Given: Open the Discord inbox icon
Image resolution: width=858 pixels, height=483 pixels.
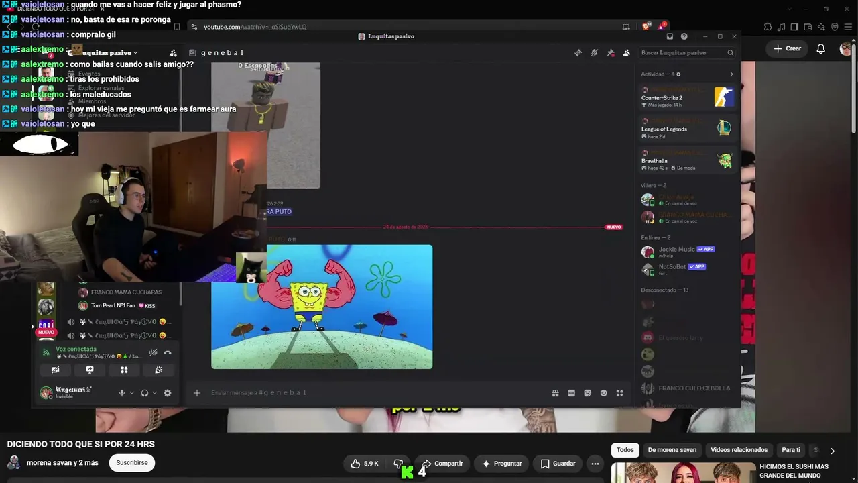Looking at the screenshot, I should [x=670, y=36].
